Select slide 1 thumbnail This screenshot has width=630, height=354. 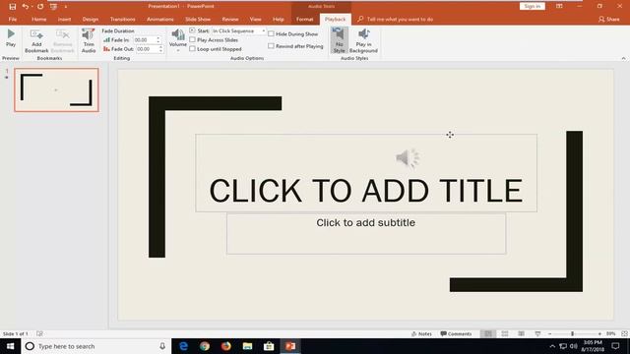[56, 89]
